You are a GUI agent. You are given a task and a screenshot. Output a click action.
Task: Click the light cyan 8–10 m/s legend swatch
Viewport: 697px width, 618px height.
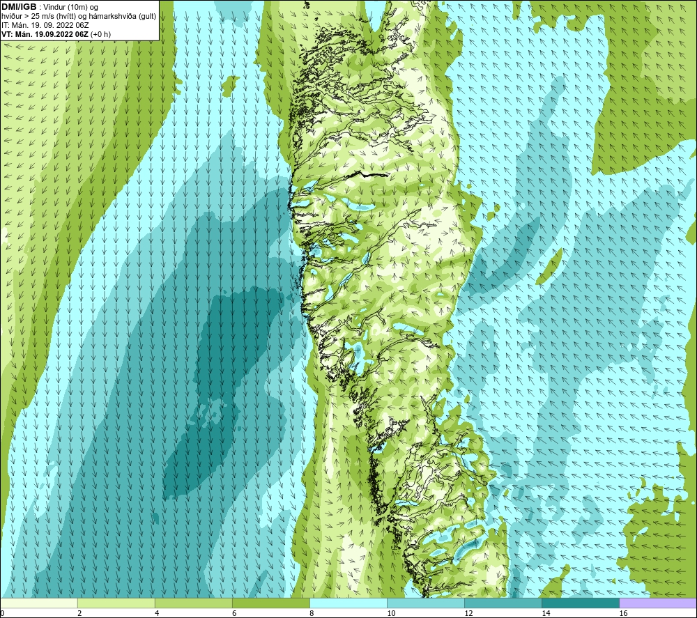click(x=348, y=603)
